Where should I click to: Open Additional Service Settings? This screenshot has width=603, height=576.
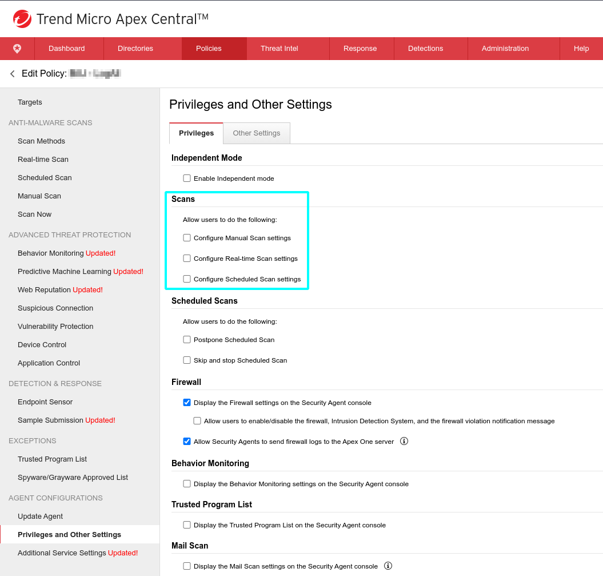coord(78,553)
